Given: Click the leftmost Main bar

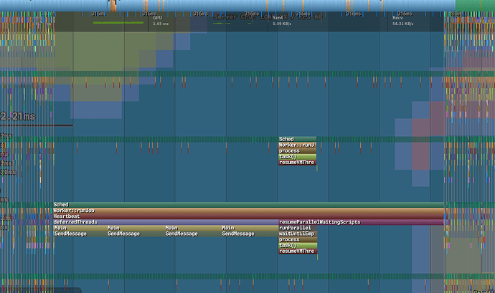Looking at the screenshot, I should point(80,228).
